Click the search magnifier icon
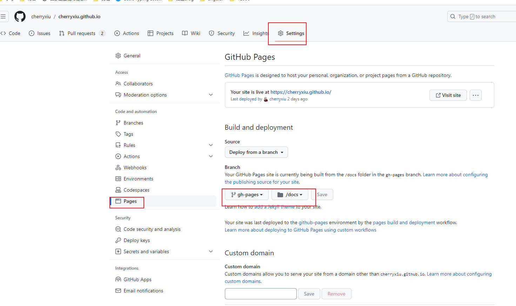Viewport: 516px width, 306px height. click(x=453, y=16)
